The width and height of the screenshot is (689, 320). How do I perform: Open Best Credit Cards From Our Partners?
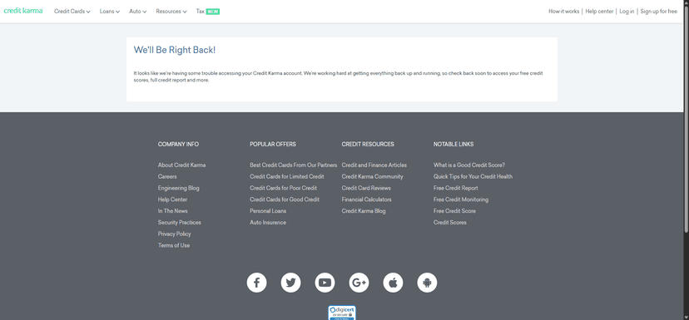pyautogui.click(x=294, y=165)
